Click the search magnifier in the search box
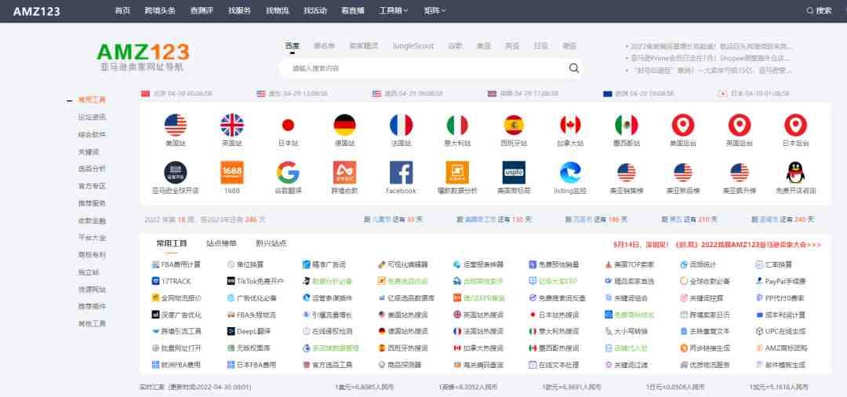Viewport: 847px width, 397px height. pos(573,68)
